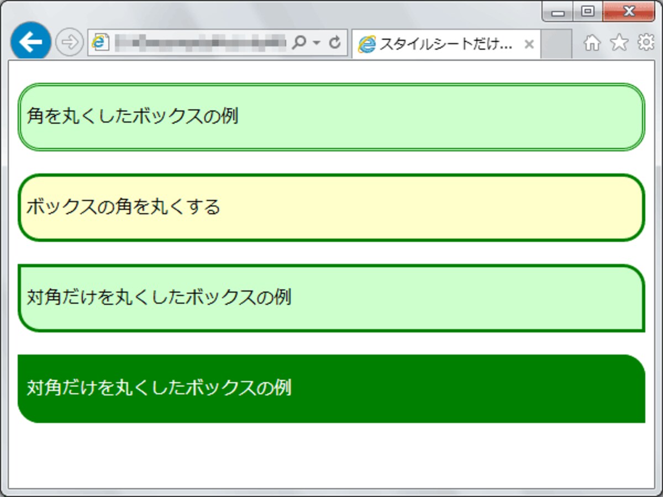This screenshot has height=497, width=663.
Task: Open a new tab
Action: (x=556, y=44)
